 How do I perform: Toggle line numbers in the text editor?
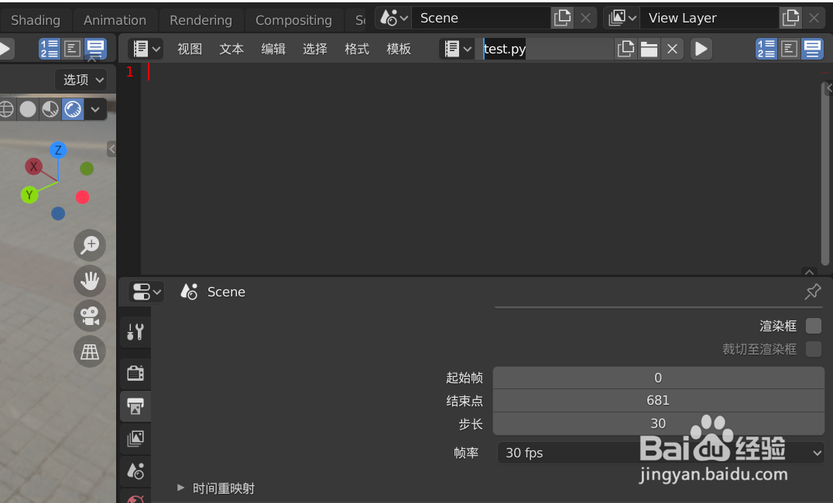(766, 48)
